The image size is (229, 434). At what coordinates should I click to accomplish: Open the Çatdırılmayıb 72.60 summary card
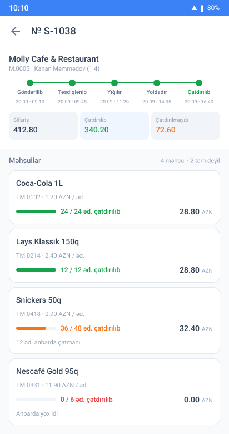click(x=186, y=126)
